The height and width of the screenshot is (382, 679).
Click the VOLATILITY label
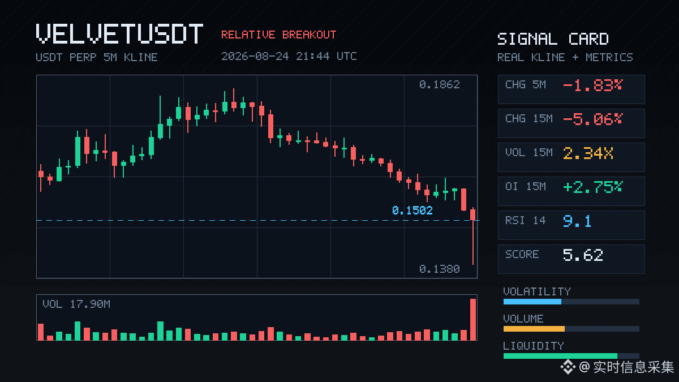pos(537,291)
